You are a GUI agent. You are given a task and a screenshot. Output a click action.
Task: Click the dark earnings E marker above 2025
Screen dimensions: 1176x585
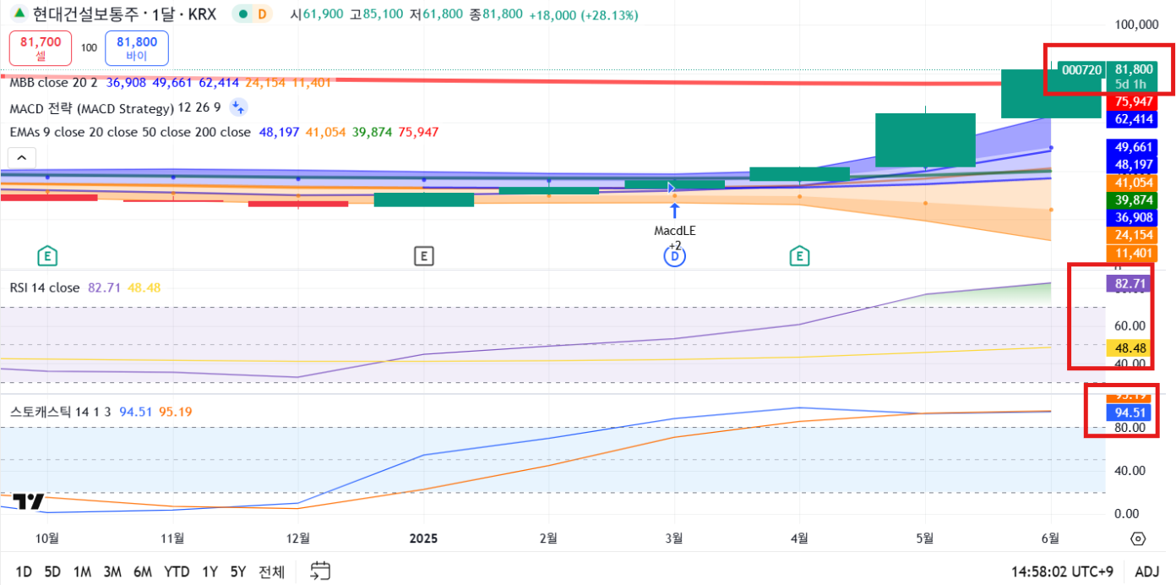(423, 255)
